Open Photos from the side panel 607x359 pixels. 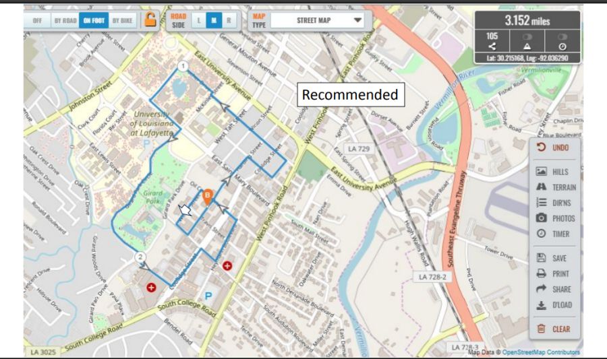(556, 218)
